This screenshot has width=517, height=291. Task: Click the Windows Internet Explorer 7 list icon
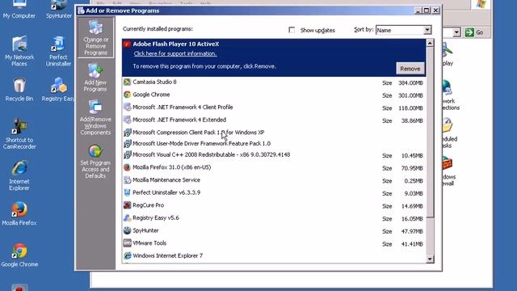[128, 255]
